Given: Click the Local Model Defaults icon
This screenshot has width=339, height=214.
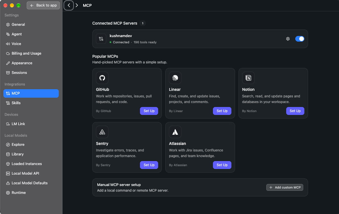Looking at the screenshot, I should [x=8, y=183].
